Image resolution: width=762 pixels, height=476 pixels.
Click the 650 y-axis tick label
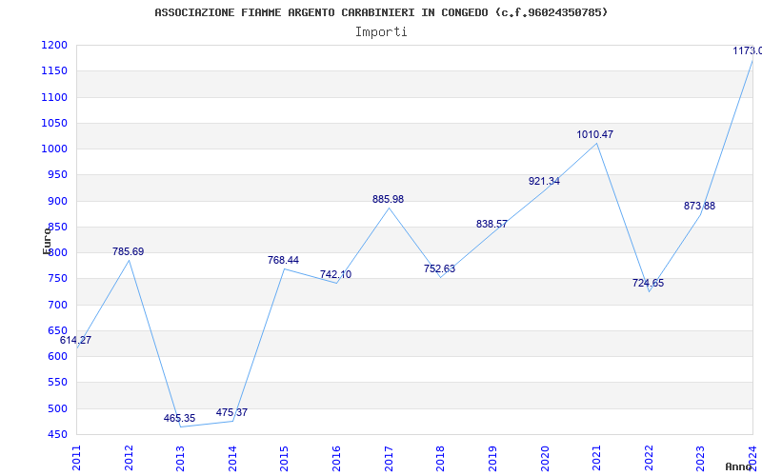[58, 330]
